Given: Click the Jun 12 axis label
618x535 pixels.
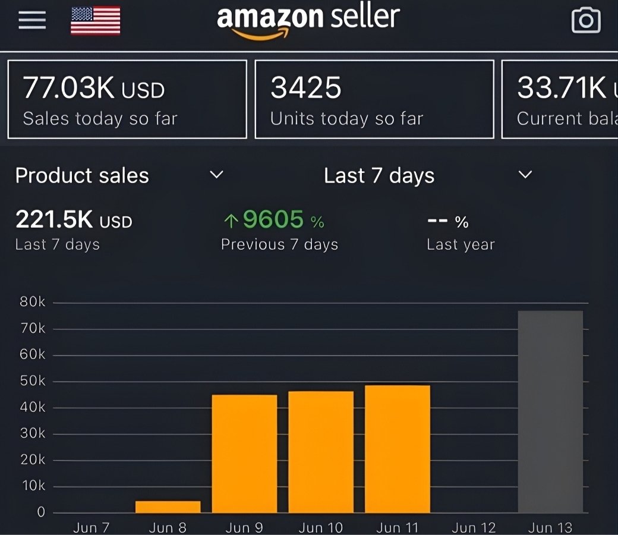Looking at the screenshot, I should click(474, 527).
